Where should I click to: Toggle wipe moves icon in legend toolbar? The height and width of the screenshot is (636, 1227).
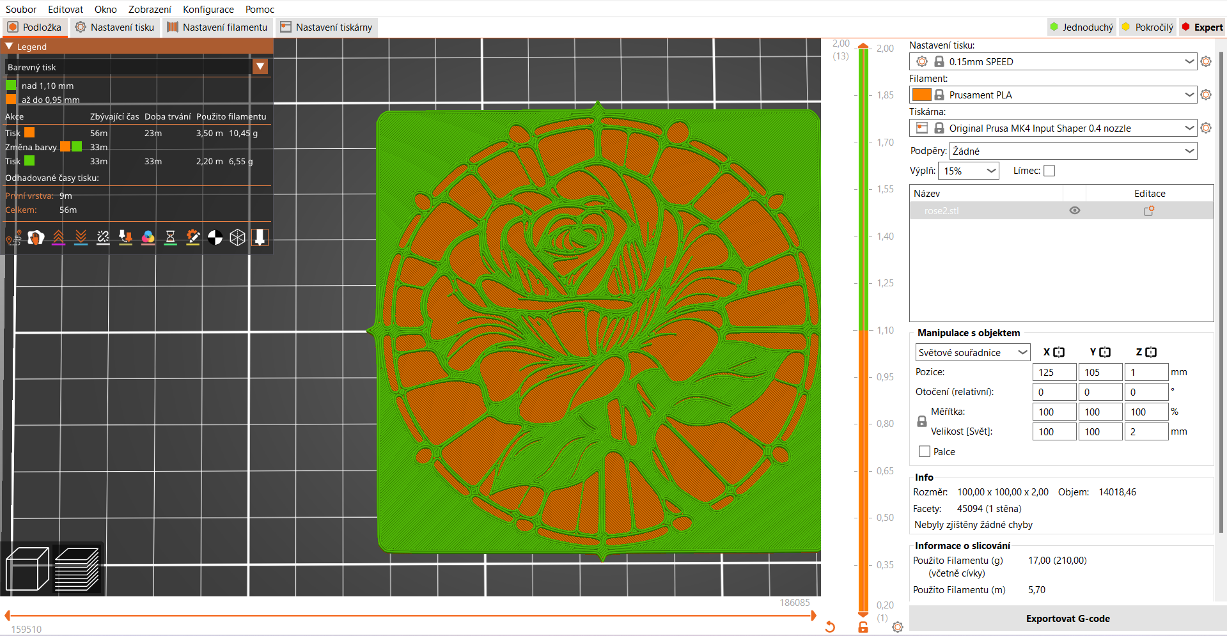36,238
